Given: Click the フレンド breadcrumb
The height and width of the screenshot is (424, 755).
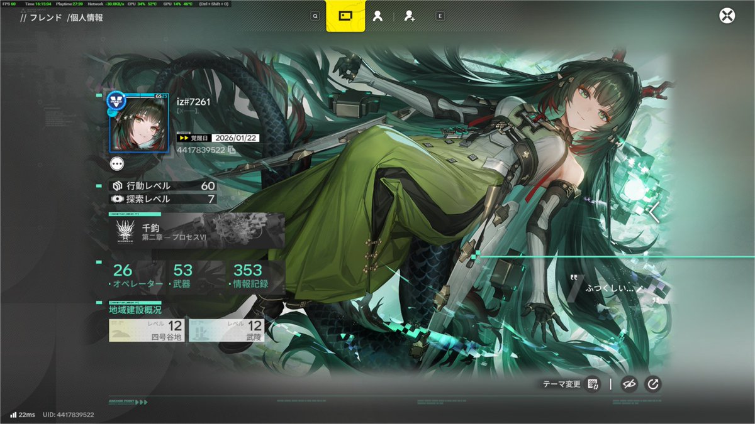Looking at the screenshot, I should (x=46, y=18).
